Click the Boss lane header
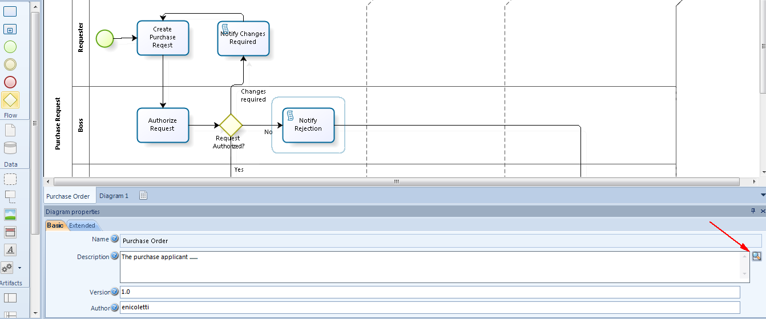The height and width of the screenshot is (319, 766). tap(80, 125)
